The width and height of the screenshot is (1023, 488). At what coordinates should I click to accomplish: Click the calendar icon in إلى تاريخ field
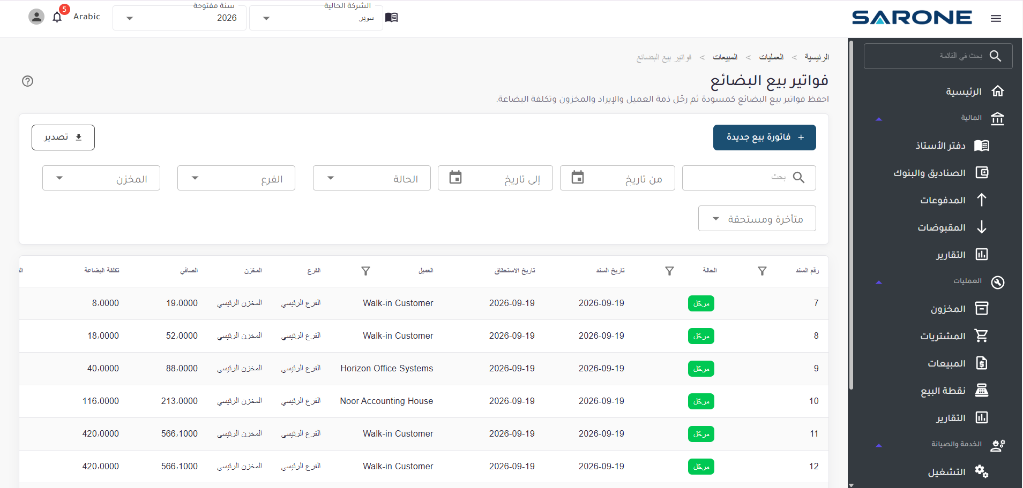coord(456,177)
